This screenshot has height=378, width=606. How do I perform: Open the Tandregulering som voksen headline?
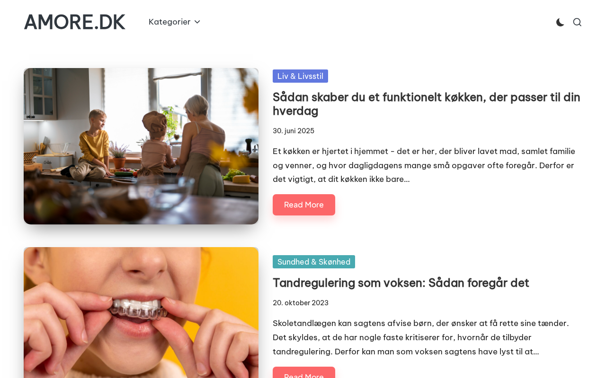click(401, 283)
